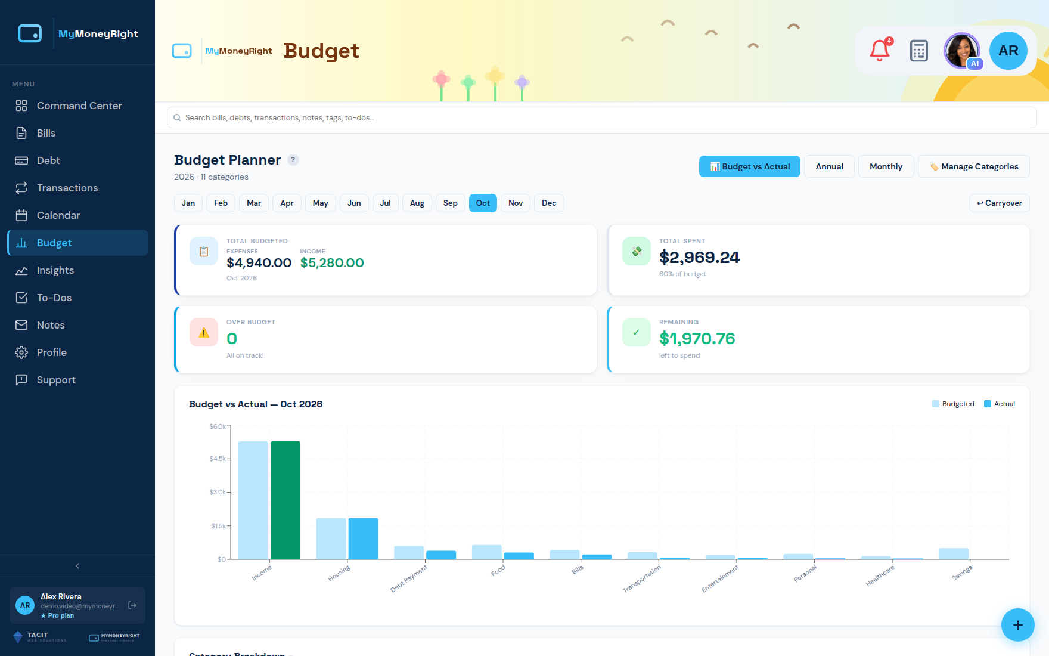Open Insights from the sidebar
Screen dimensions: 1049x656
tap(77, 270)
